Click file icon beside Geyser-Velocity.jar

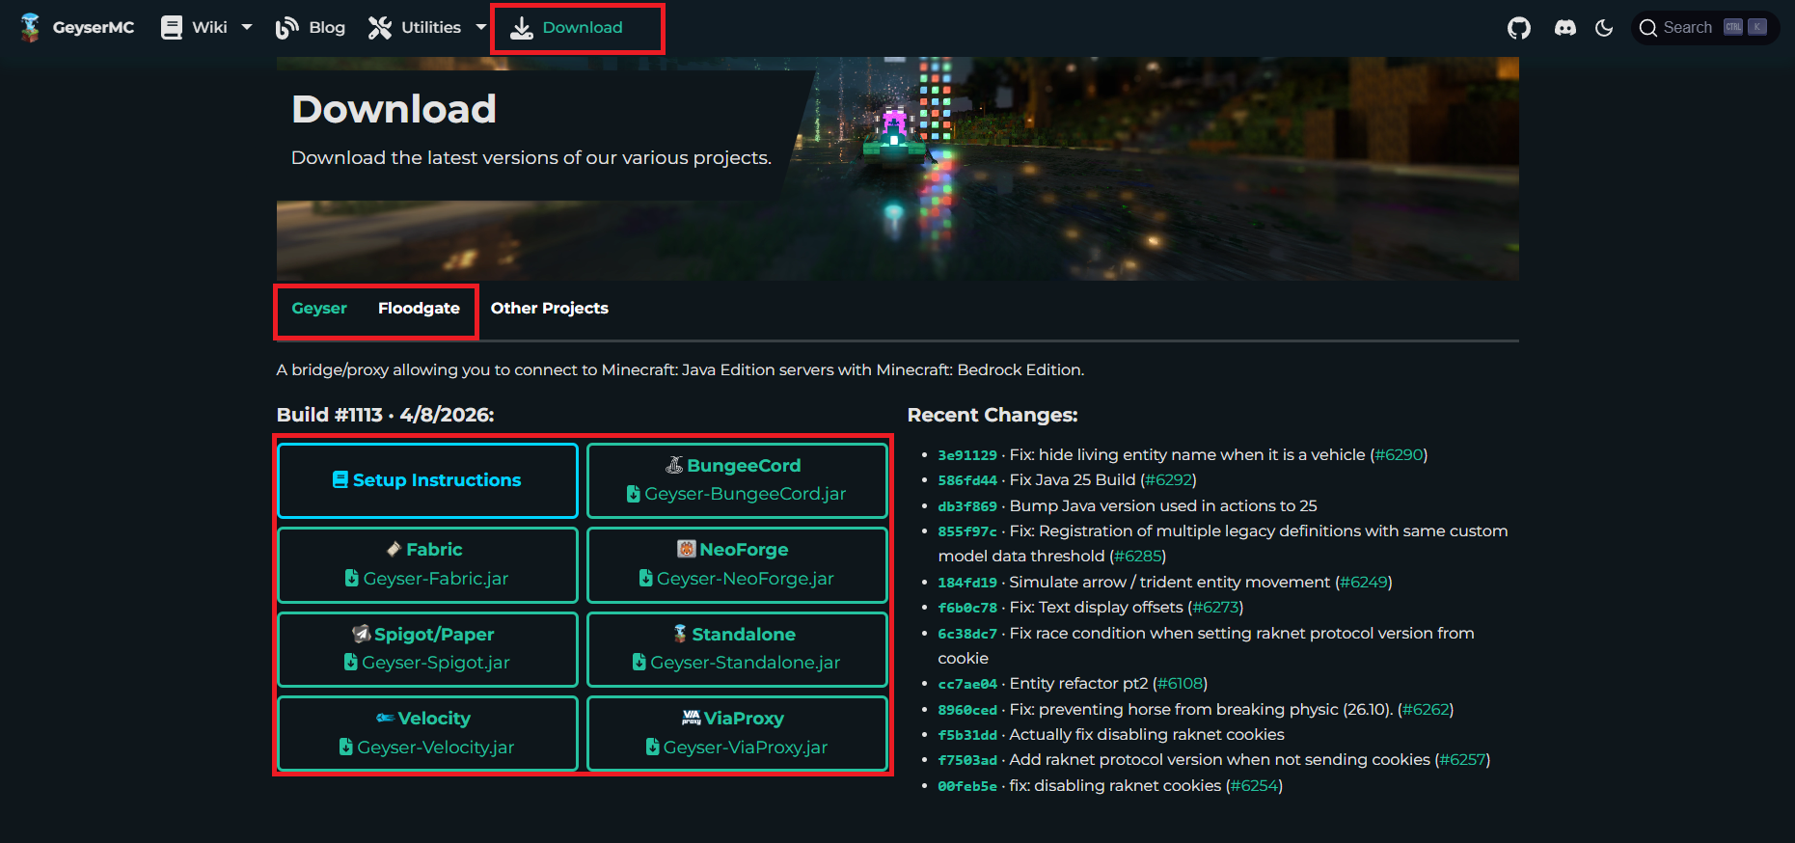pos(346,747)
